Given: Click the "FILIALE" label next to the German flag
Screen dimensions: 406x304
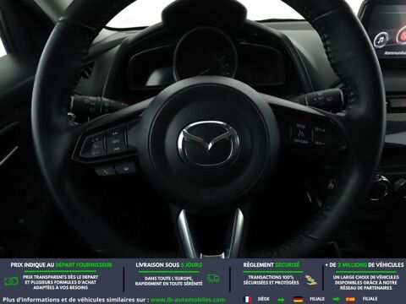Looking at the screenshot, I should point(317,299).
